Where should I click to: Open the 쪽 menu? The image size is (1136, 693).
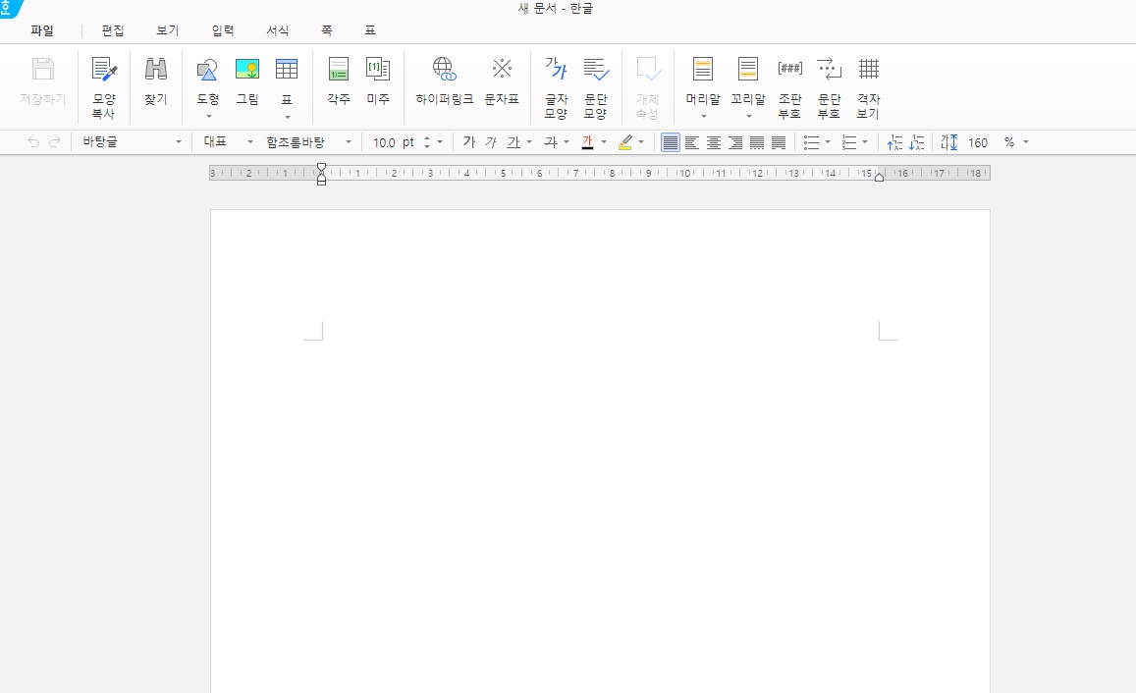pyautogui.click(x=327, y=30)
